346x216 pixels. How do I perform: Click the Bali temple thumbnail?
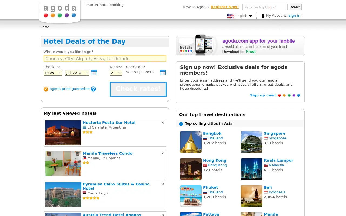tap(252, 196)
